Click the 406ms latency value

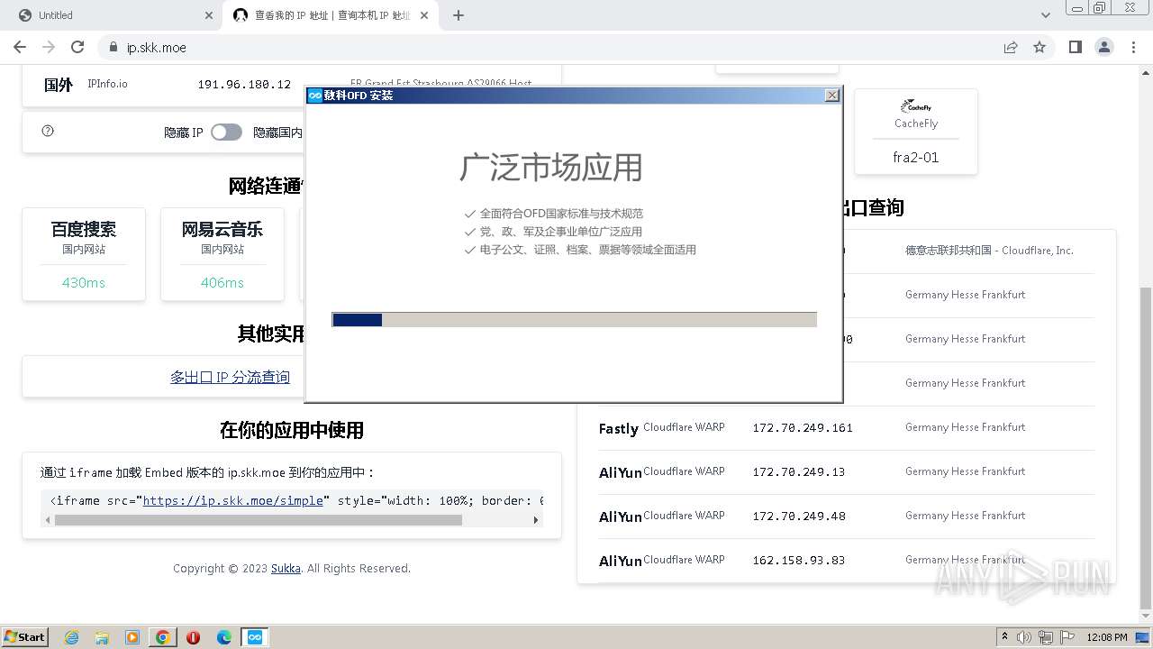click(x=222, y=283)
